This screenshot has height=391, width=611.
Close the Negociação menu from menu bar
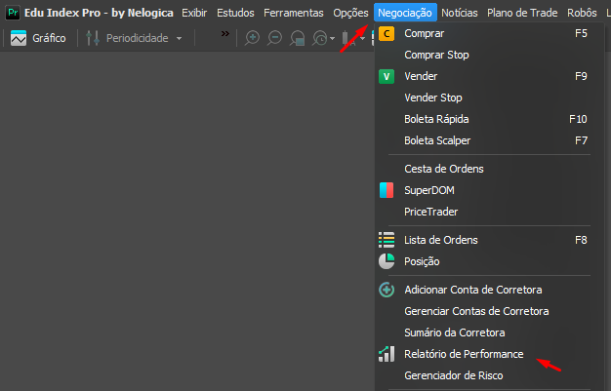click(x=405, y=13)
